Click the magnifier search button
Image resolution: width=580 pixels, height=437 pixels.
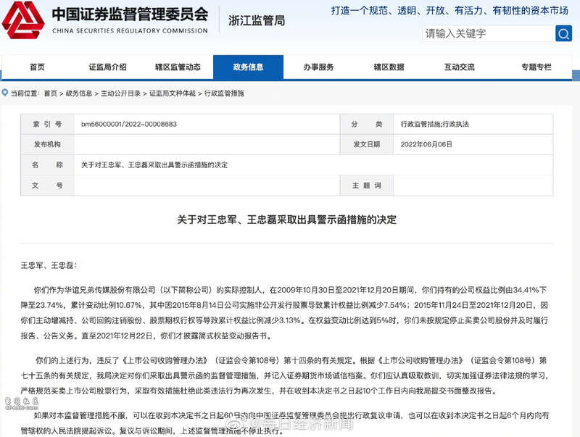563,33
